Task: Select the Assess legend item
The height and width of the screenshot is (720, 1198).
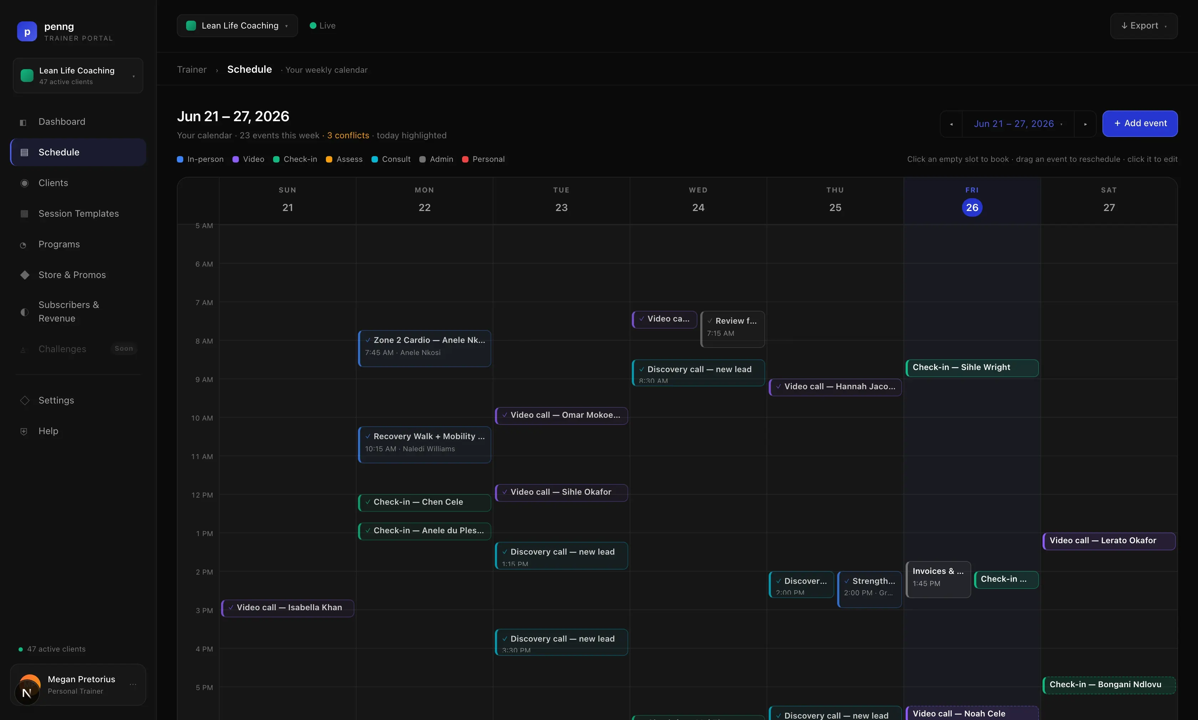Action: point(344,159)
